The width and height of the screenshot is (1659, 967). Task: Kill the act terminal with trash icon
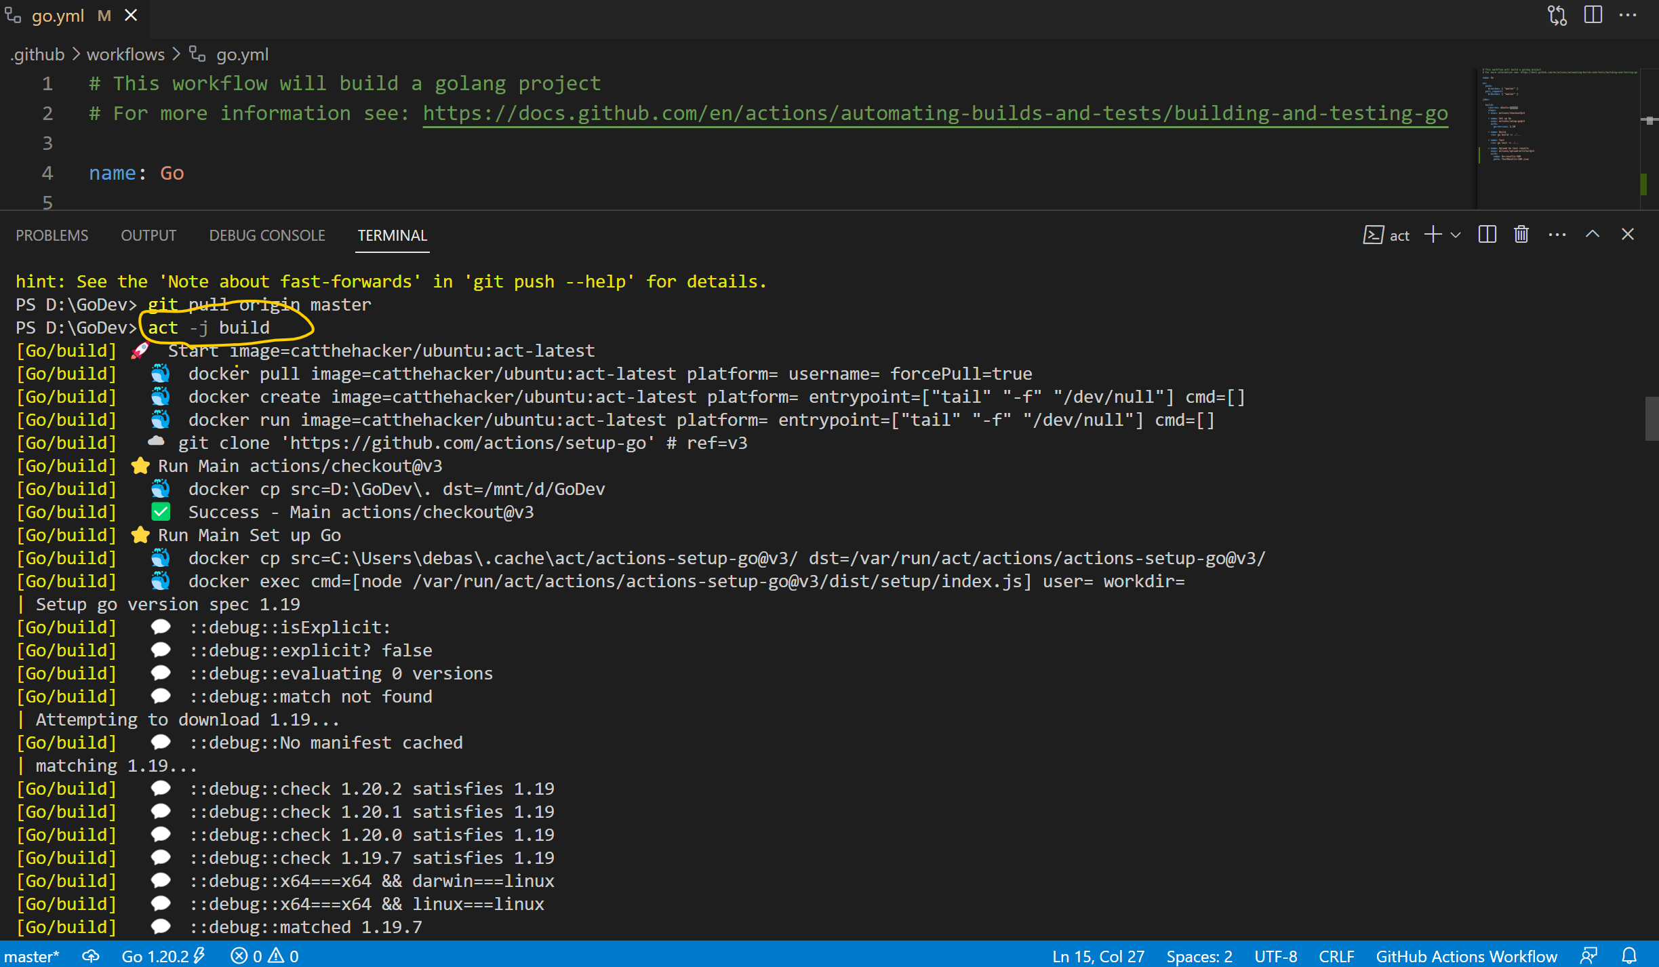(x=1521, y=235)
